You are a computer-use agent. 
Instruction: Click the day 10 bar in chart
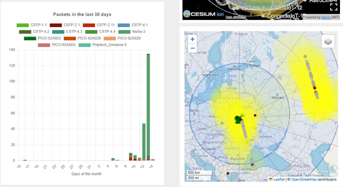[135, 158]
